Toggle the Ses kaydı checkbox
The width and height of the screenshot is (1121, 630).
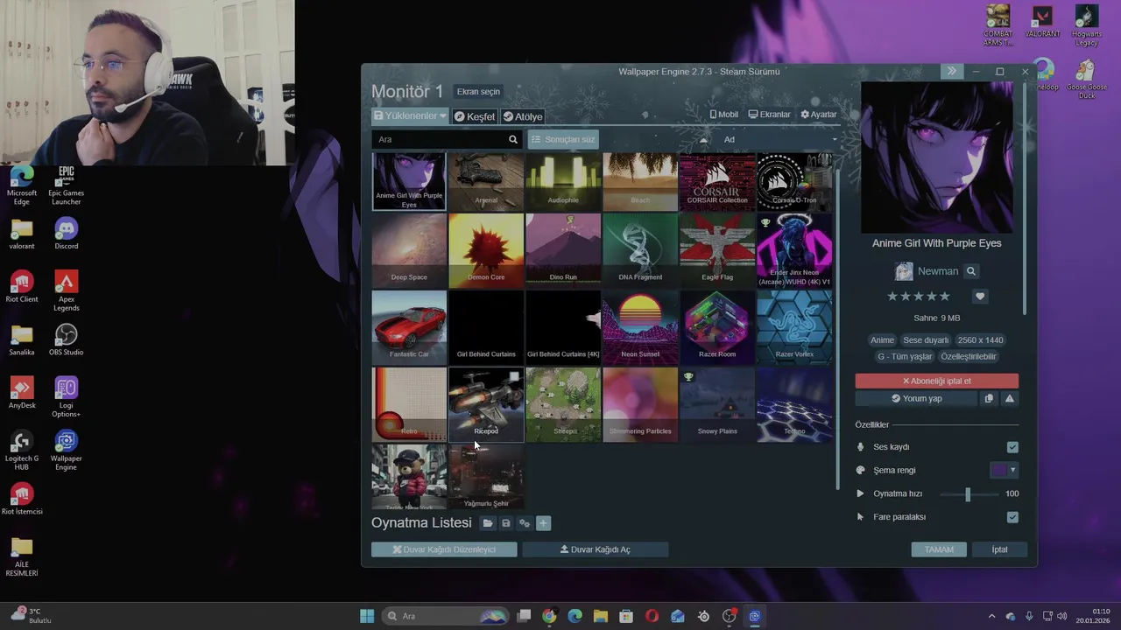(1012, 447)
